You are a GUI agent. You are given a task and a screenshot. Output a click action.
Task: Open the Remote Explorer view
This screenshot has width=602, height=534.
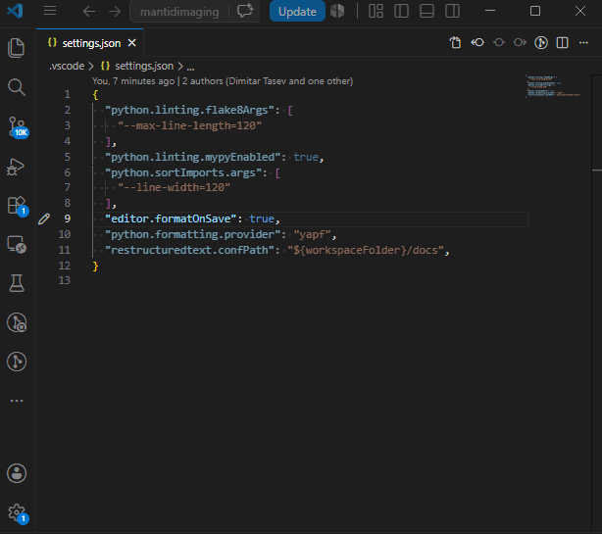pyautogui.click(x=17, y=244)
